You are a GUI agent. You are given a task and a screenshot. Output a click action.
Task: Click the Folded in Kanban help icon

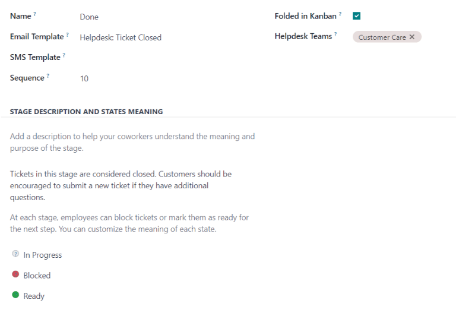click(x=340, y=14)
